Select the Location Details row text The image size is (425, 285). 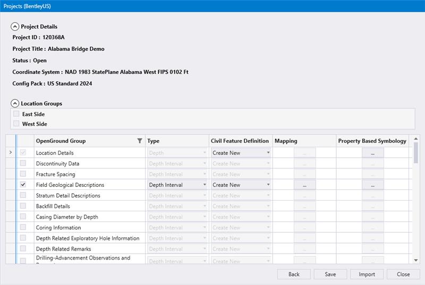[55, 153]
